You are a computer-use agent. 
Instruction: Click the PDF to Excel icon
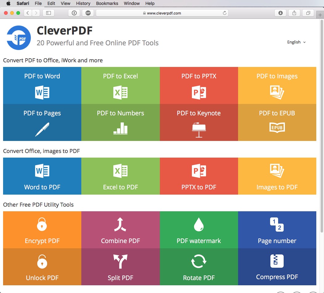(x=120, y=92)
